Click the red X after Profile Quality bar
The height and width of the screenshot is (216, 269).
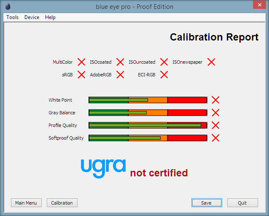215,125
